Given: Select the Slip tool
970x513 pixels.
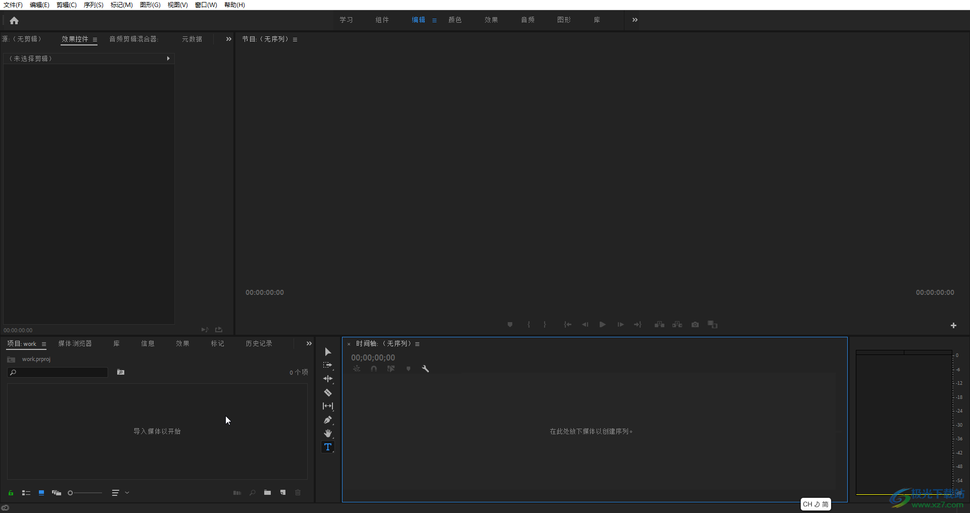Looking at the screenshot, I should pos(328,406).
